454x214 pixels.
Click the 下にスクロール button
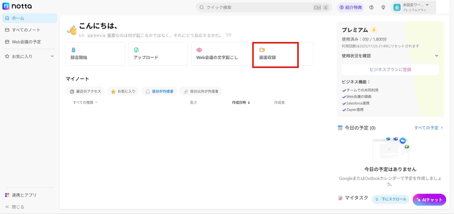[x=391, y=199]
